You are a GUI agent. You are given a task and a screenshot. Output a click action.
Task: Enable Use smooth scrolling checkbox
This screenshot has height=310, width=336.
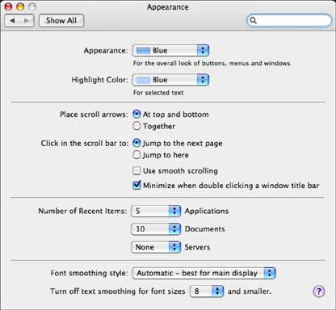136,170
